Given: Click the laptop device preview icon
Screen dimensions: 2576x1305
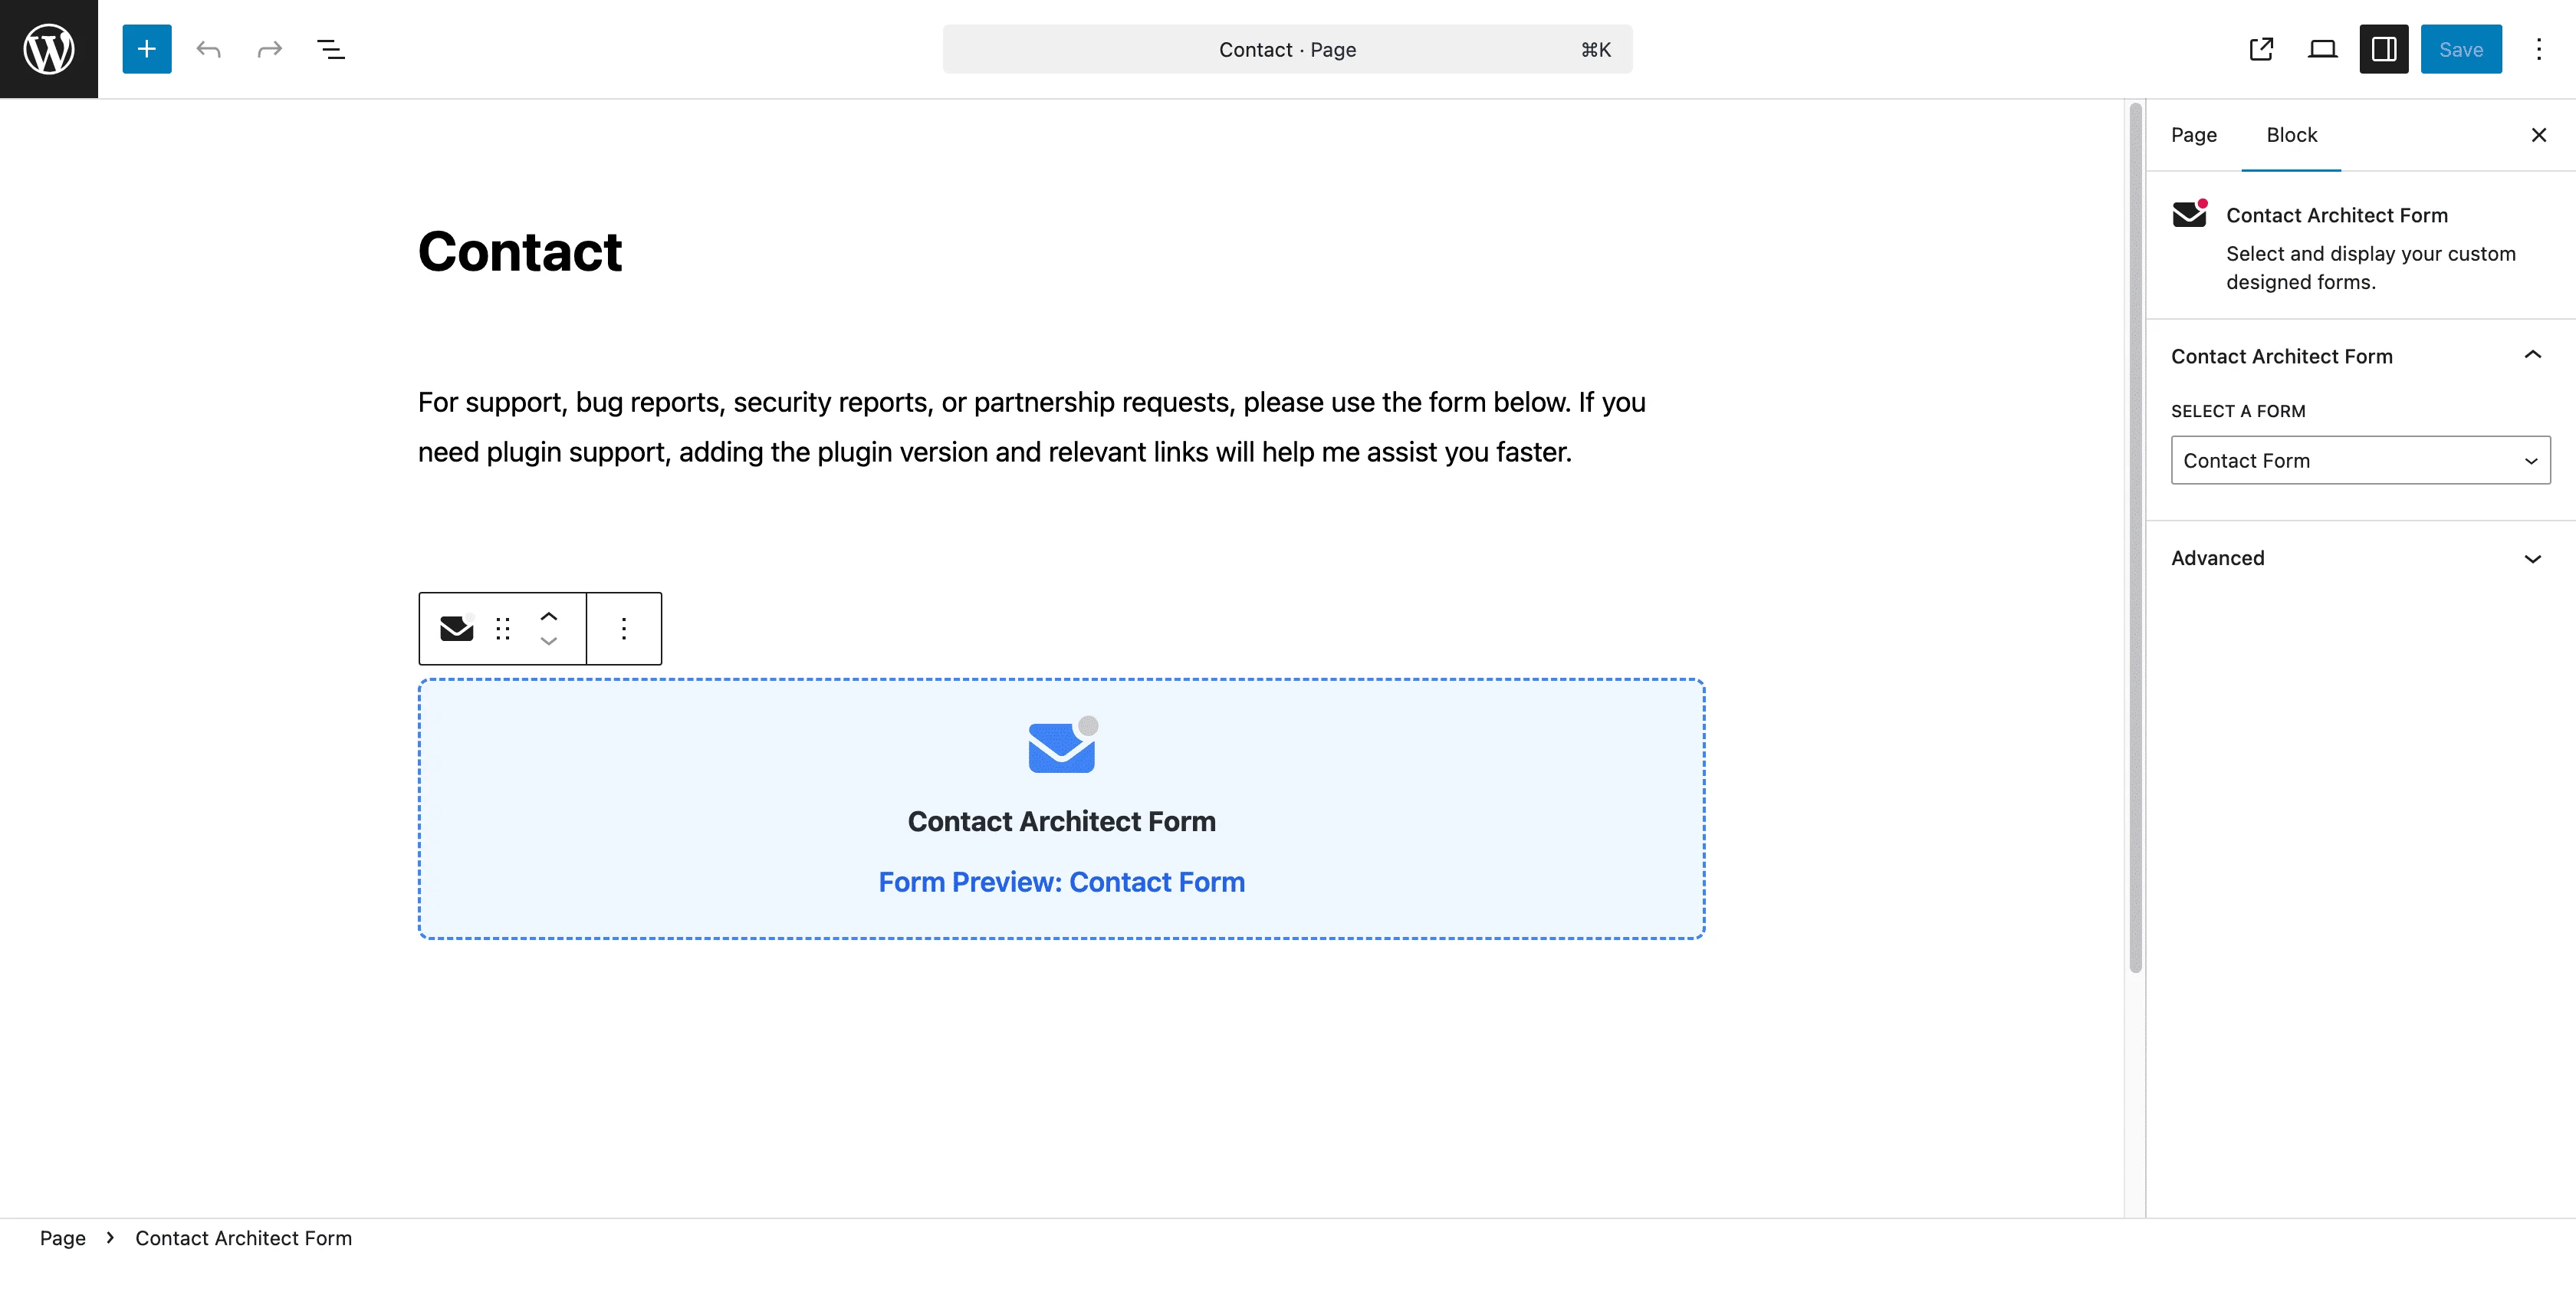Looking at the screenshot, I should click(x=2322, y=49).
